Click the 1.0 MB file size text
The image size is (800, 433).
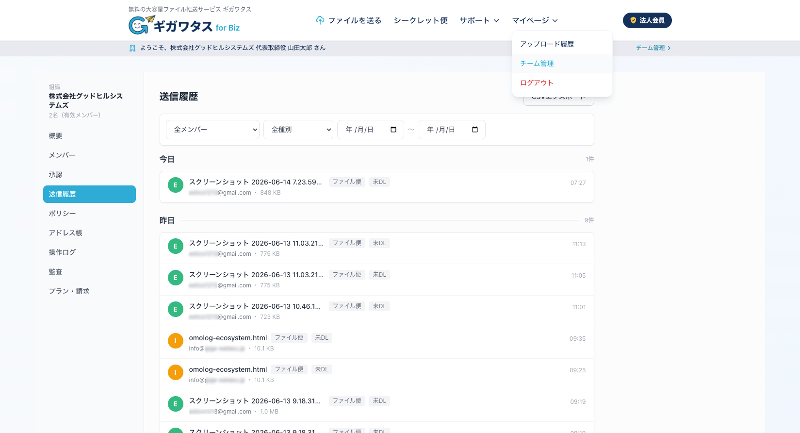tap(269, 412)
